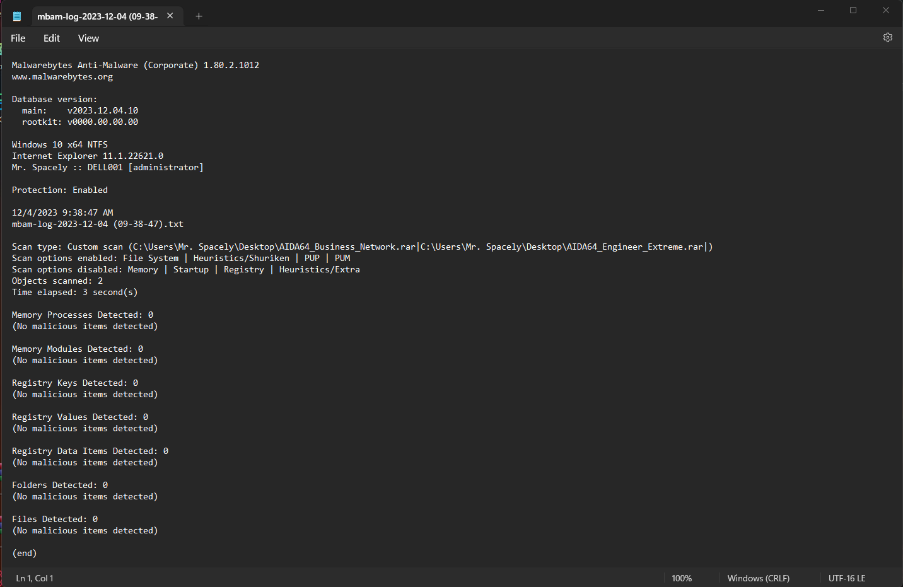Click the '(end)' line
This screenshot has height=587, width=903.
(25, 554)
